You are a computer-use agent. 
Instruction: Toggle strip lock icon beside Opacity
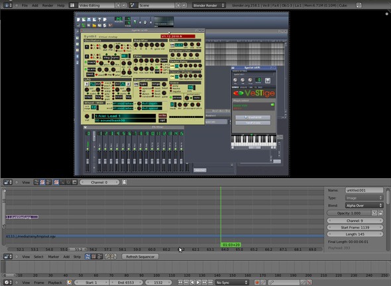click(x=380, y=213)
